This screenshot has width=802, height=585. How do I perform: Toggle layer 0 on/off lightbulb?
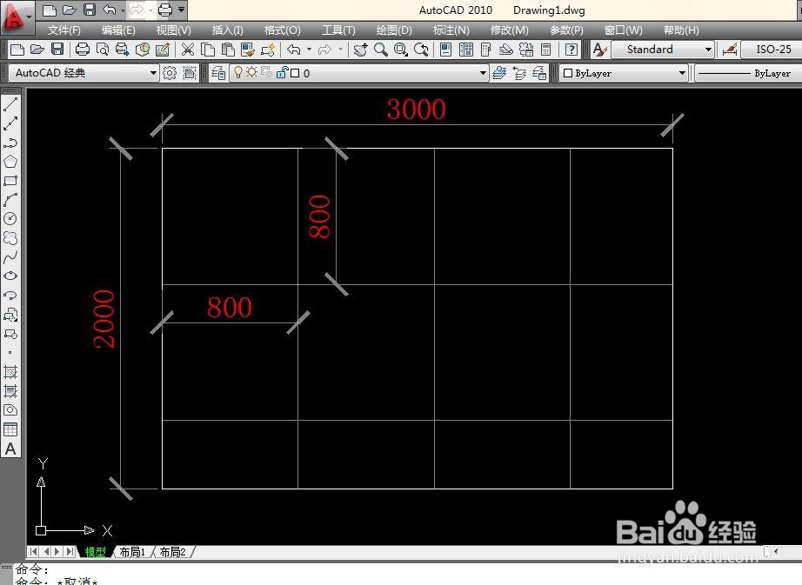[237, 72]
